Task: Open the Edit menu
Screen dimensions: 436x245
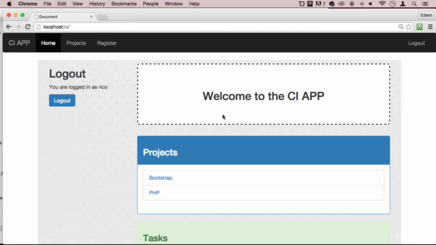Action: point(62,4)
